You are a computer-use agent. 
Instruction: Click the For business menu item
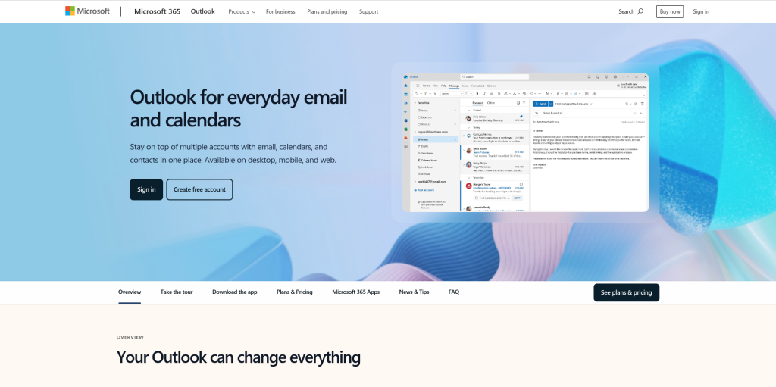280,11
